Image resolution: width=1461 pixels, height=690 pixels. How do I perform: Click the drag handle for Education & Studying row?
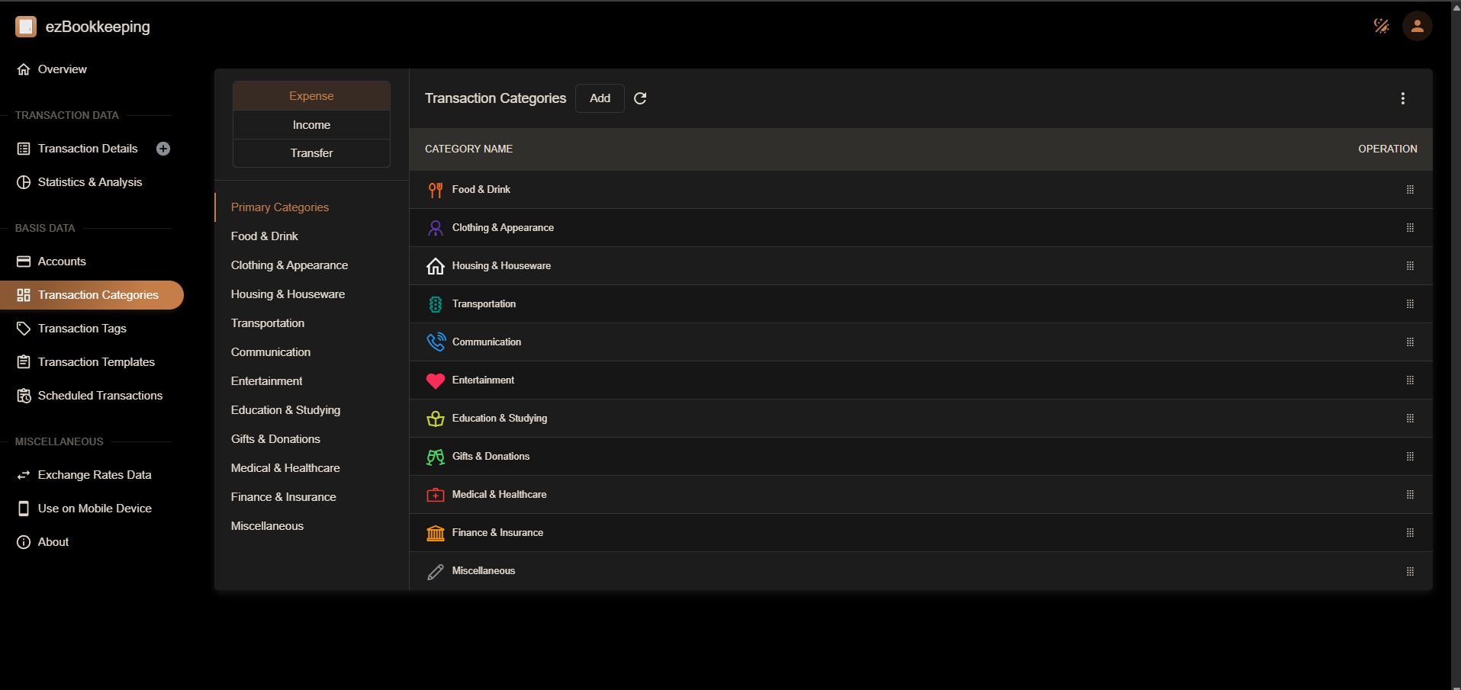point(1410,419)
